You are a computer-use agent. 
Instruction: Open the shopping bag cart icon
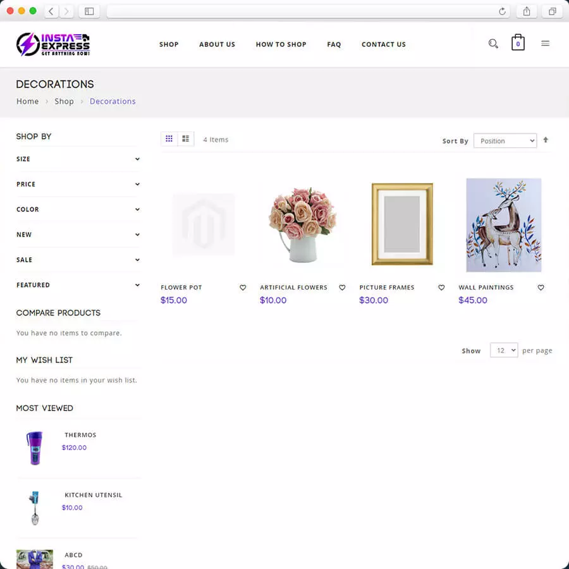(518, 42)
